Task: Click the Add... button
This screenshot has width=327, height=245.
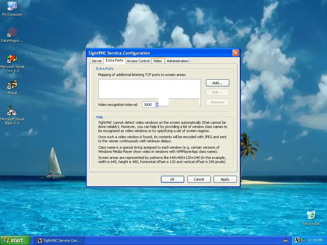Action: pyautogui.click(x=217, y=83)
